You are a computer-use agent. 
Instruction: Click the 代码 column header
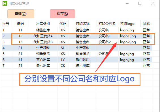click(x=63, y=24)
